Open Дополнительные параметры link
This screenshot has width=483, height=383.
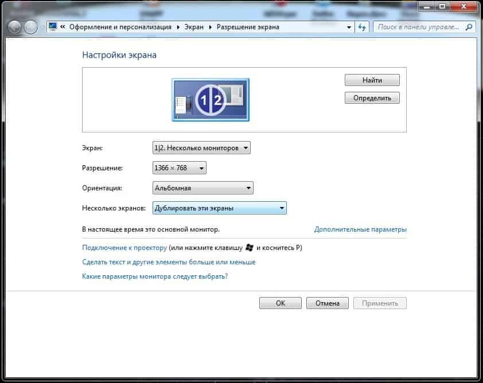(360, 229)
